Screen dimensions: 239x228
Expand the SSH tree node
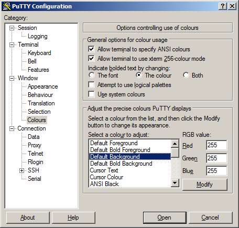[x=21, y=170]
